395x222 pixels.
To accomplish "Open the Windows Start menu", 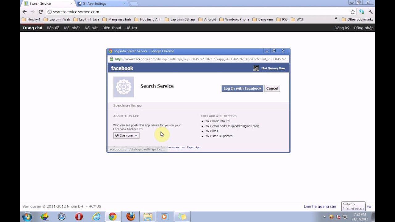I will [x=27, y=217].
